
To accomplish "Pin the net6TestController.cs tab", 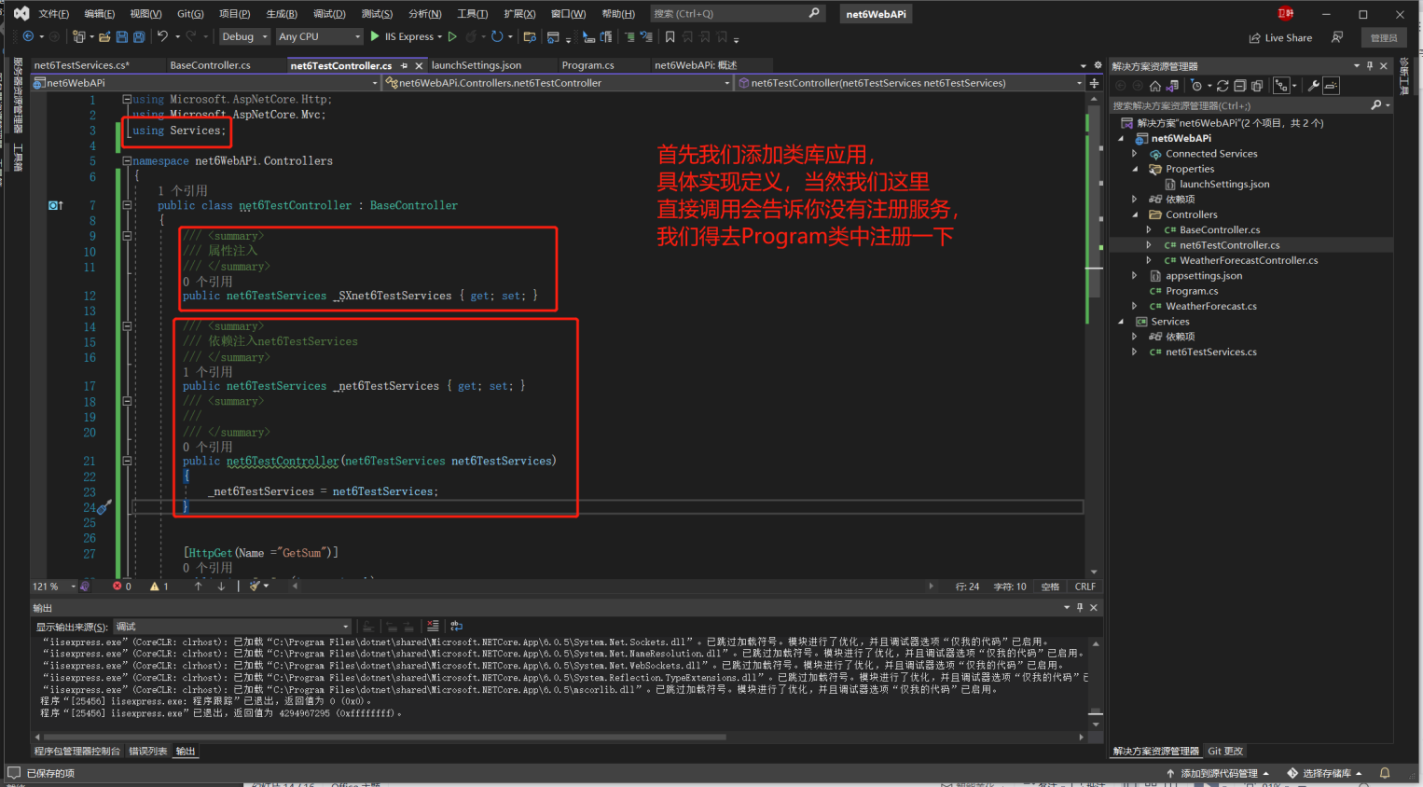I will [404, 66].
